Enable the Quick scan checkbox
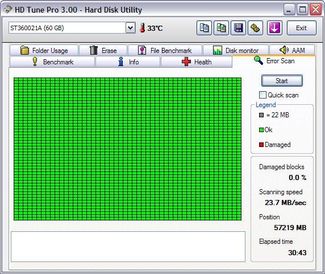The height and width of the screenshot is (274, 325). (x=262, y=95)
